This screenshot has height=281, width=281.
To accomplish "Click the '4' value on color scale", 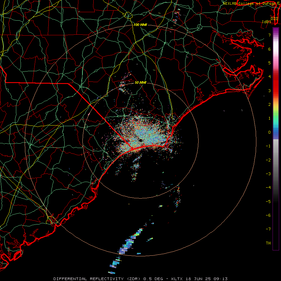I will pyautogui.click(x=269, y=77).
